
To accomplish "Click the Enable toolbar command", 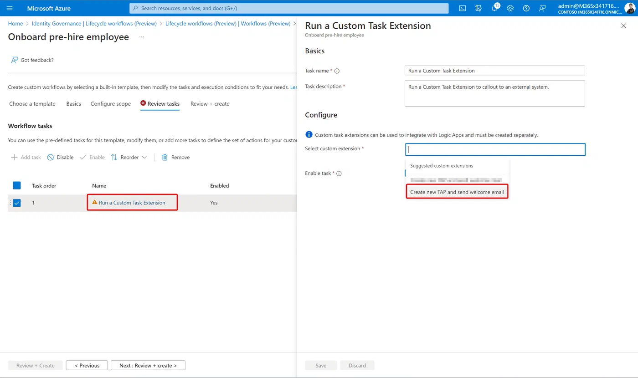I will coord(92,157).
